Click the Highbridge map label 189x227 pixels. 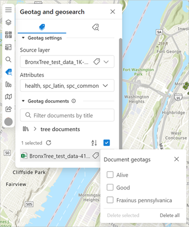pos(173,113)
